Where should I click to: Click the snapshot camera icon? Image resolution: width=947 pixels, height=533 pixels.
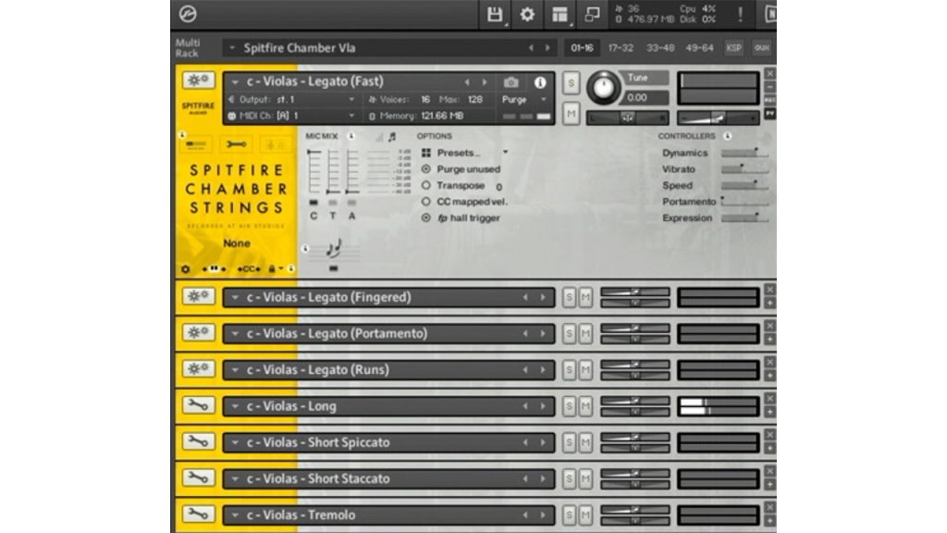point(511,82)
